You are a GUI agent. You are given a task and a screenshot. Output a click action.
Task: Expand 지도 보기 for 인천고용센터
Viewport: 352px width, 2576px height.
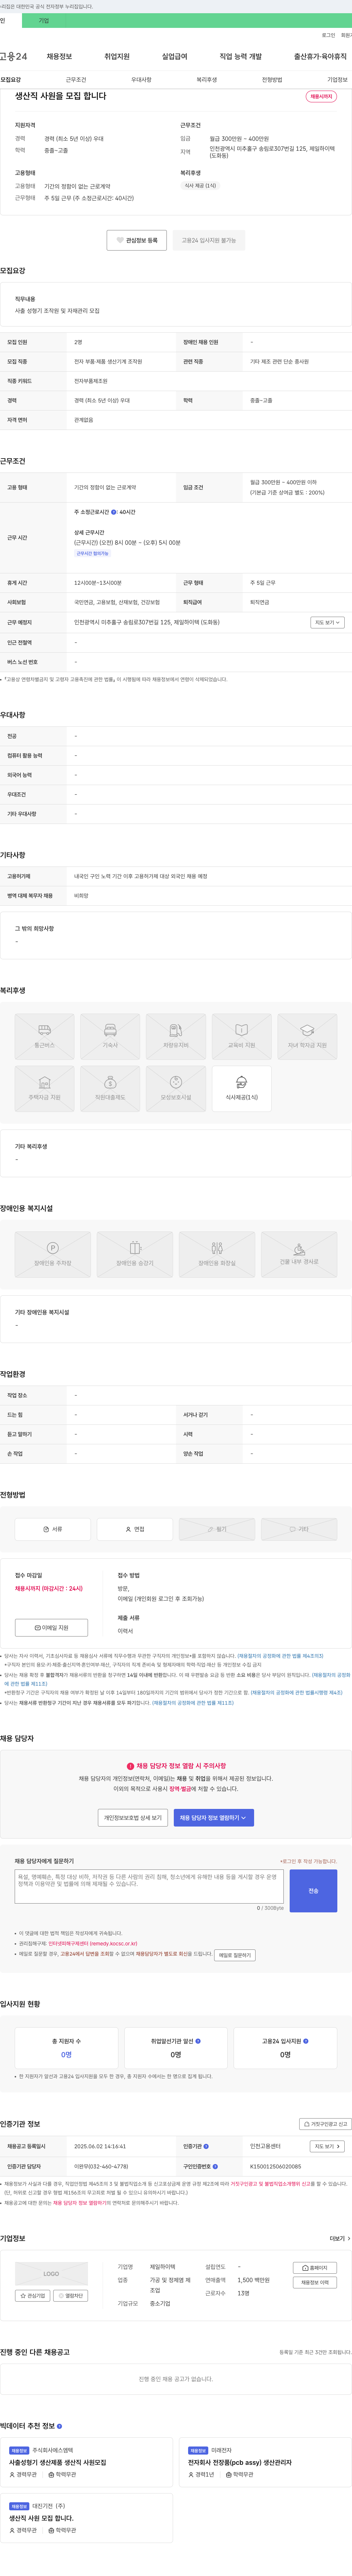point(327,2146)
